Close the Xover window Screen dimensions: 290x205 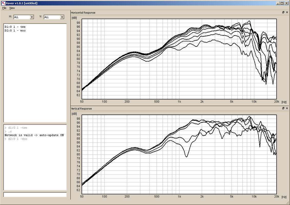(x=286, y=3)
